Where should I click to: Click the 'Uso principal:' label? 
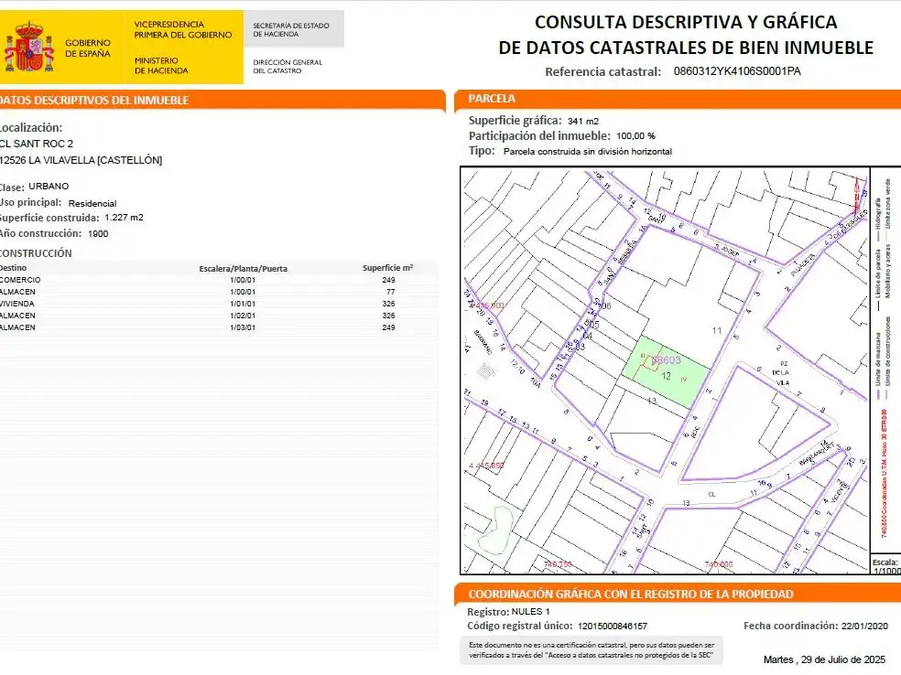[x=30, y=203]
